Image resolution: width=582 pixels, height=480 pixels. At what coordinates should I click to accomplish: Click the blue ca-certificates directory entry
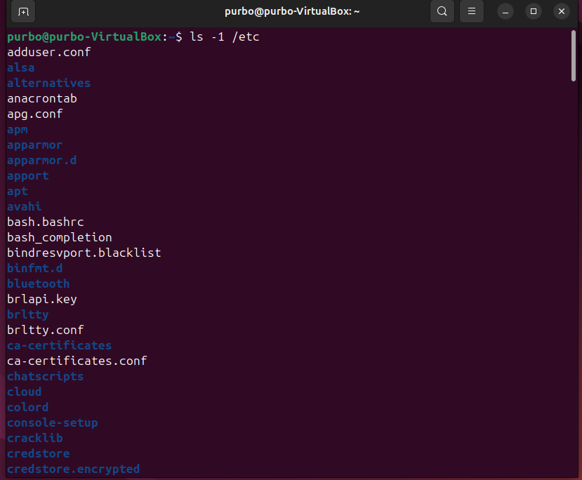coord(60,346)
